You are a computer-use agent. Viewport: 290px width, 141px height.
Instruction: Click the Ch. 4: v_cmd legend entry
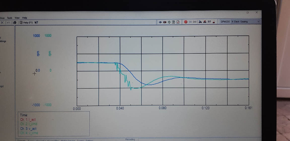pyautogui.click(x=29, y=133)
